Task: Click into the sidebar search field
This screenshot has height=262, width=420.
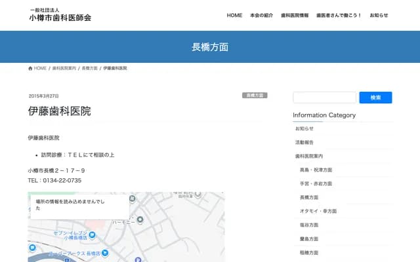Action: pos(324,98)
